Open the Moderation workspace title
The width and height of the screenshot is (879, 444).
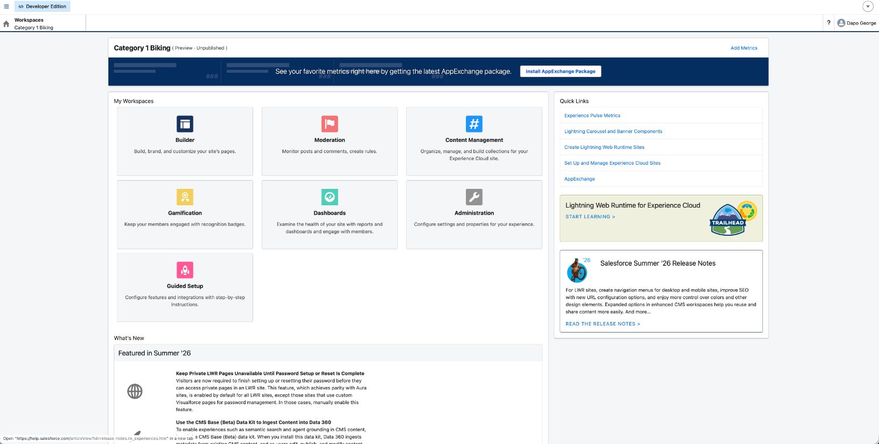(x=329, y=140)
